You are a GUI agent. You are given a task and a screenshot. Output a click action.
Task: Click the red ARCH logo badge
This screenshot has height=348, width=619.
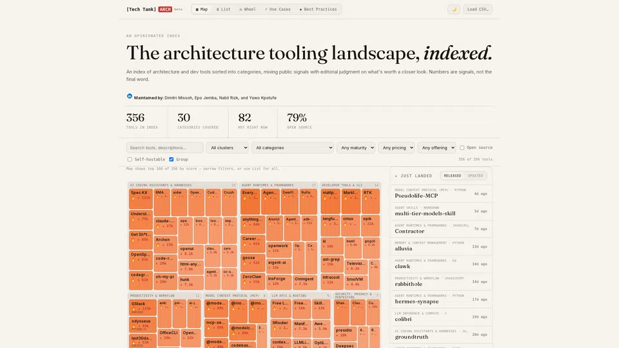tap(165, 9)
